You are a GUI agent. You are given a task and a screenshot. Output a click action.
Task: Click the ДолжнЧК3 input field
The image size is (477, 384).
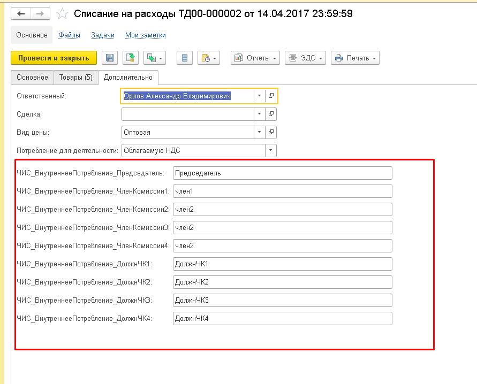tap(283, 300)
